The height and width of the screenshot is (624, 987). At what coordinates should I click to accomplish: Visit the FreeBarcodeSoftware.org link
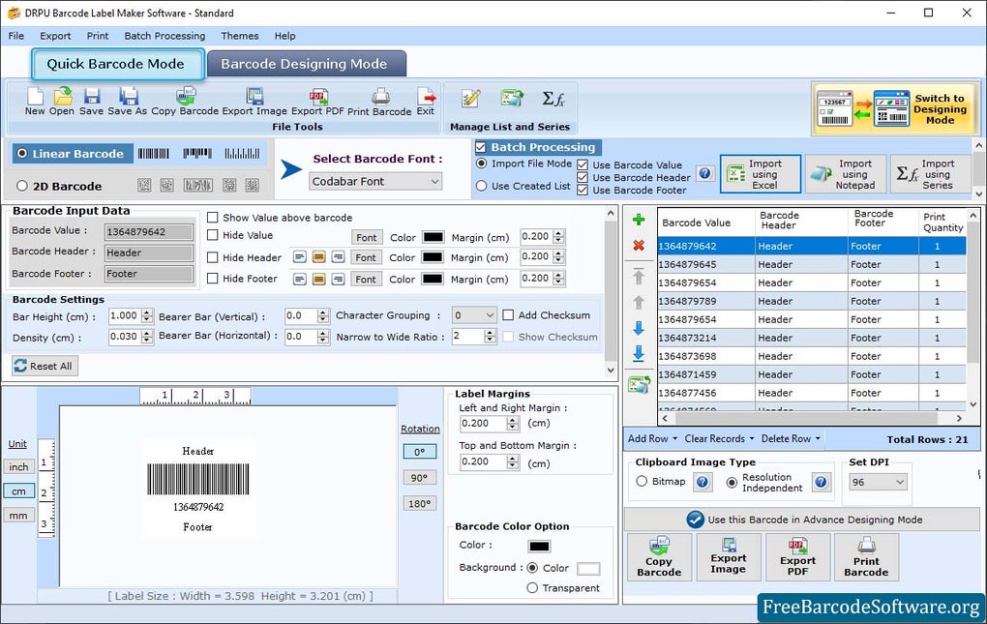867,609
